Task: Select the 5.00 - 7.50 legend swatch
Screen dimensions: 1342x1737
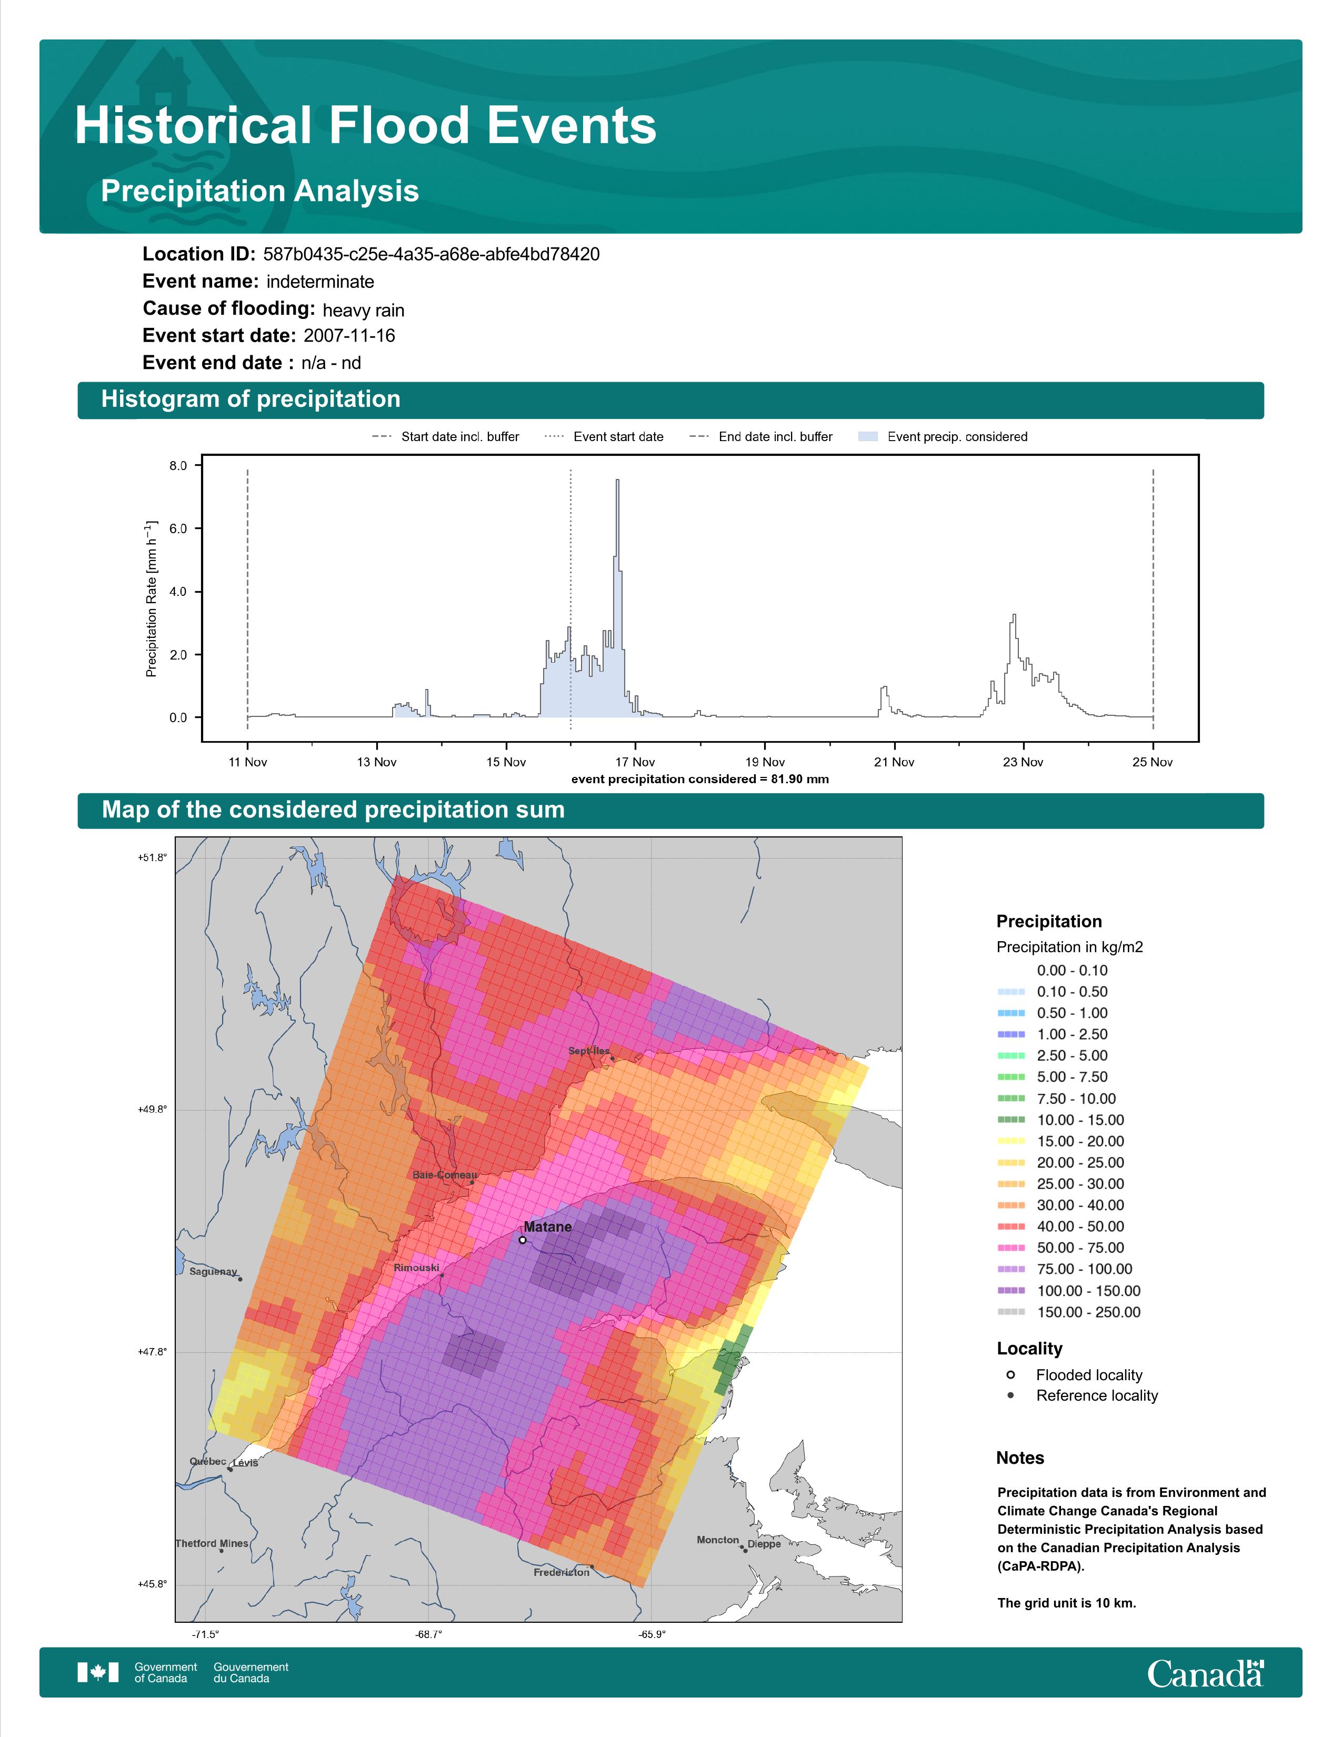Action: point(1010,1077)
